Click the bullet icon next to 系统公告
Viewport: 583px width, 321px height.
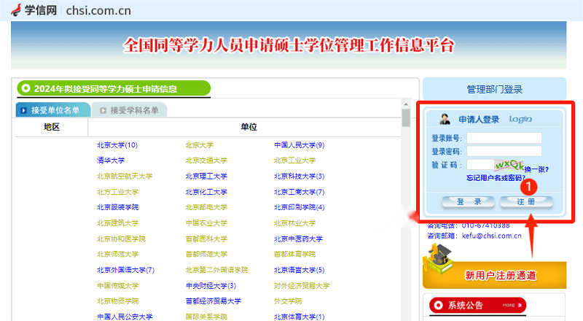click(x=439, y=305)
